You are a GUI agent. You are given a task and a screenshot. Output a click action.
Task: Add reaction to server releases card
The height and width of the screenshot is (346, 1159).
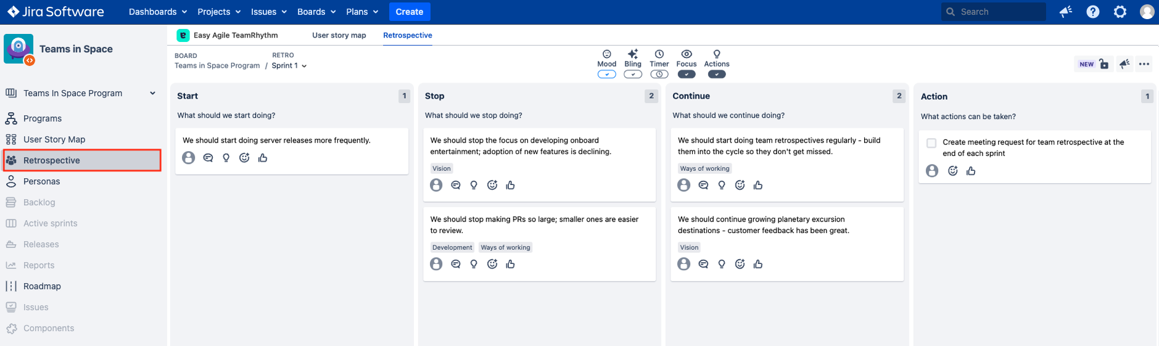[x=244, y=158]
